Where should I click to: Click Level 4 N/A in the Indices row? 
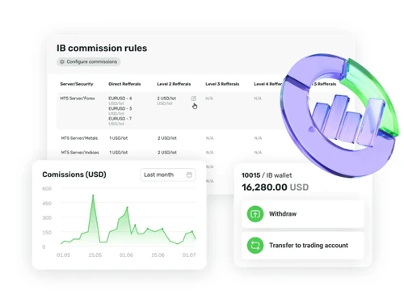click(258, 153)
